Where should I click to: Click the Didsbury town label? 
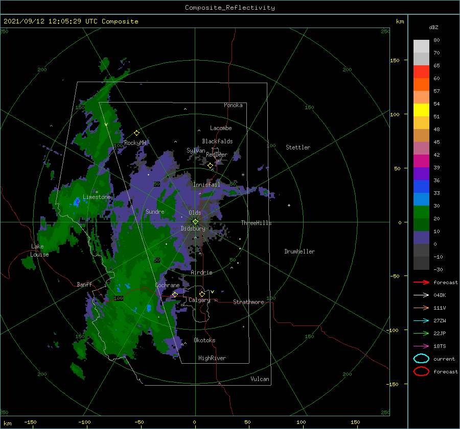click(x=193, y=229)
